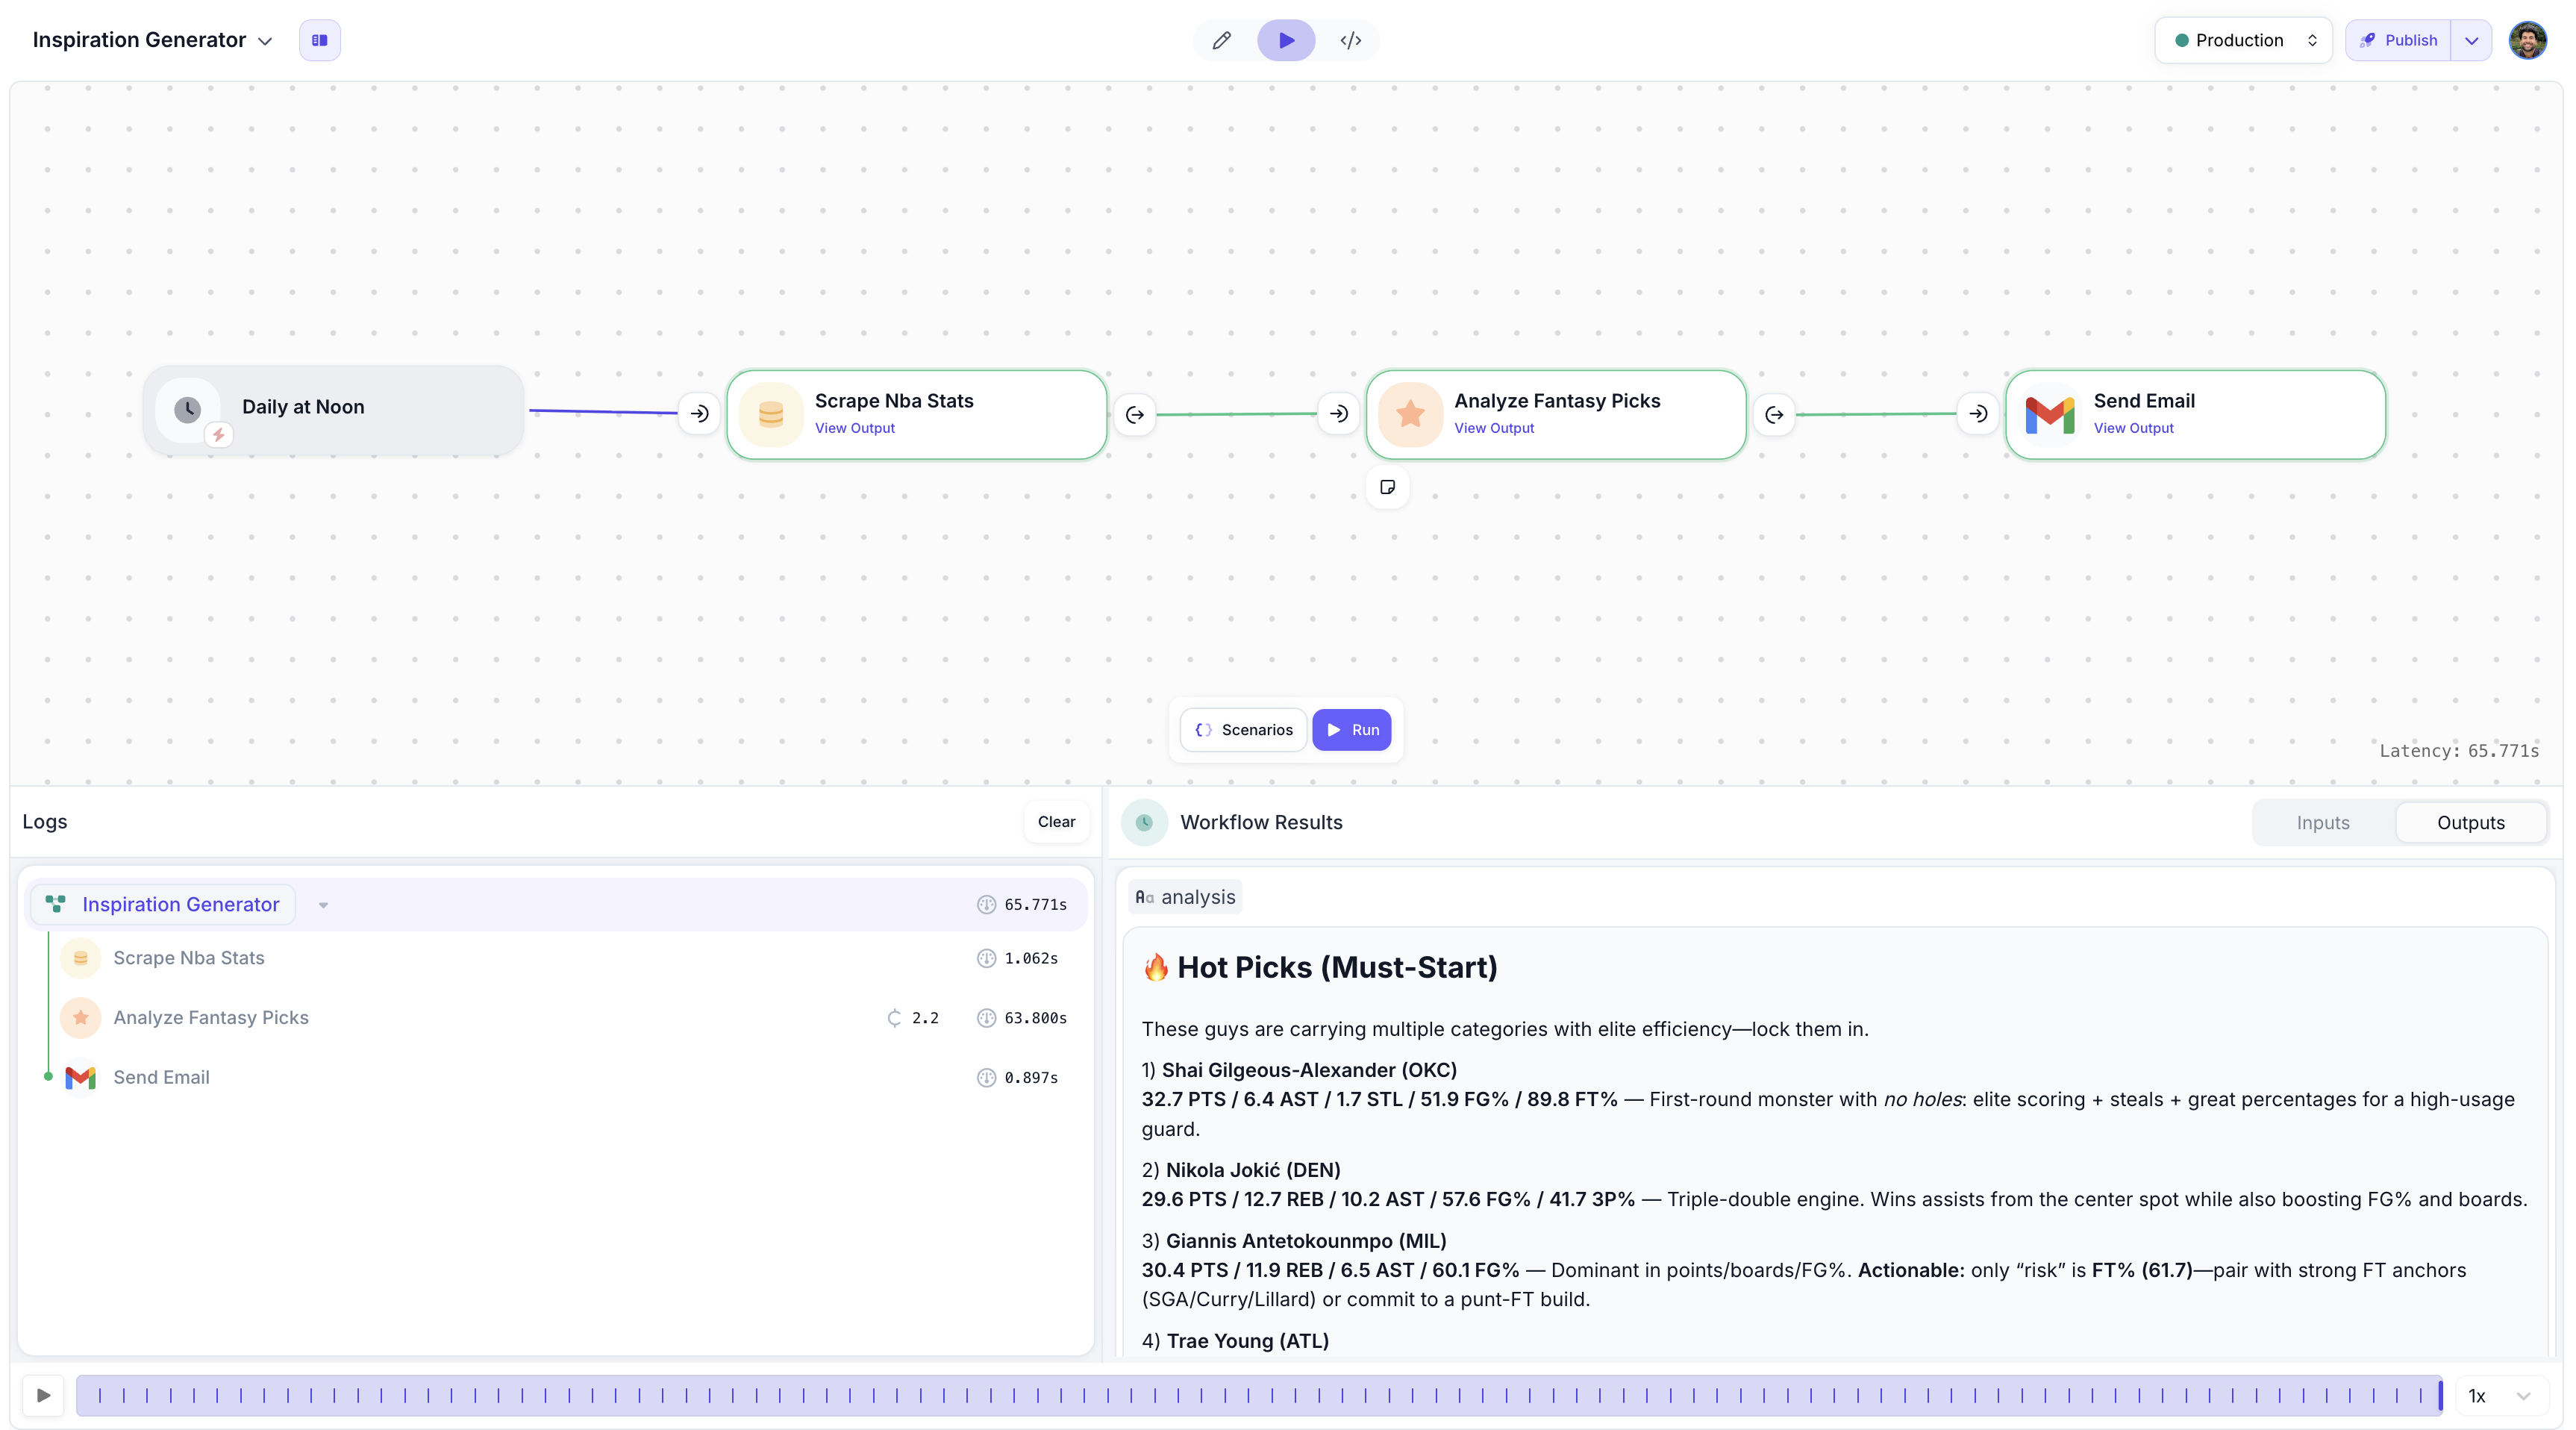The width and height of the screenshot is (2576, 1430).
Task: Expand the Publish options chevron
Action: (x=2472, y=40)
